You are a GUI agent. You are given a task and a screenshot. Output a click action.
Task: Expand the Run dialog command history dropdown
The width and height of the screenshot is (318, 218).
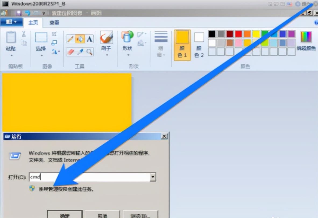(153, 177)
